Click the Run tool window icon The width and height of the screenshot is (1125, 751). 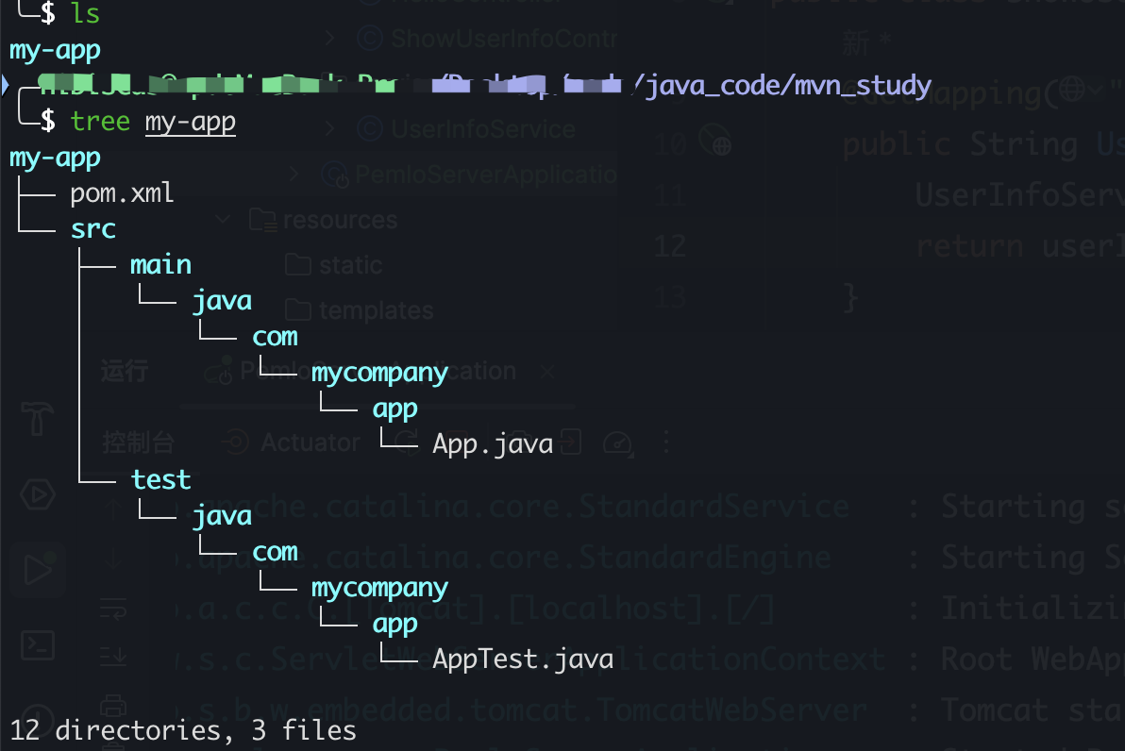(38, 570)
